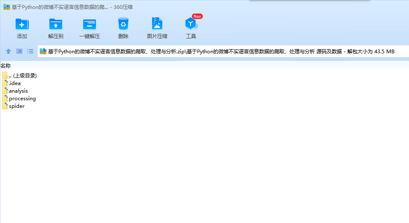This screenshot has height=223, width=409.
Task: Open the 解压到 (Extract to) tool
Action: tap(55, 28)
